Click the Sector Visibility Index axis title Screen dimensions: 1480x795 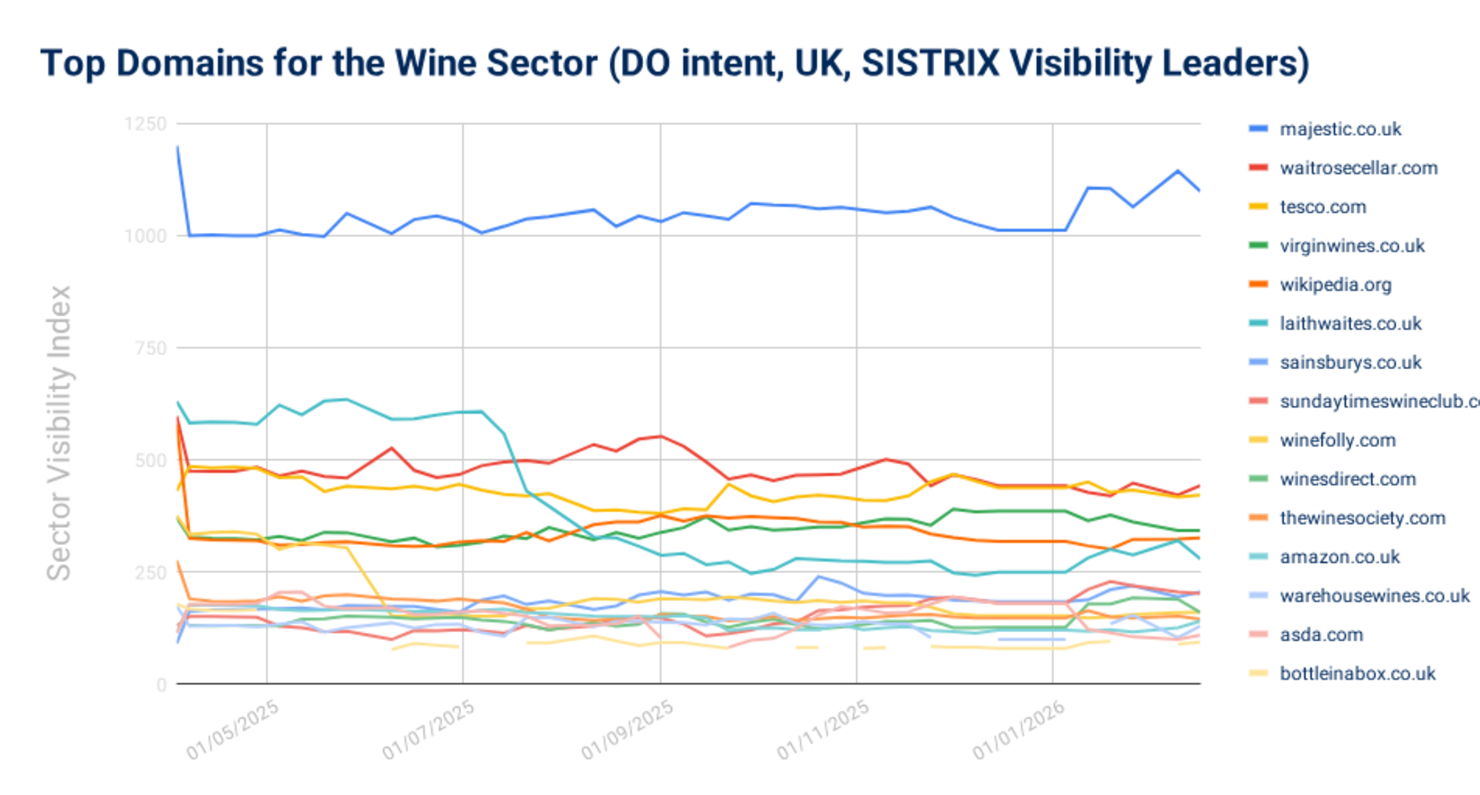click(x=59, y=434)
